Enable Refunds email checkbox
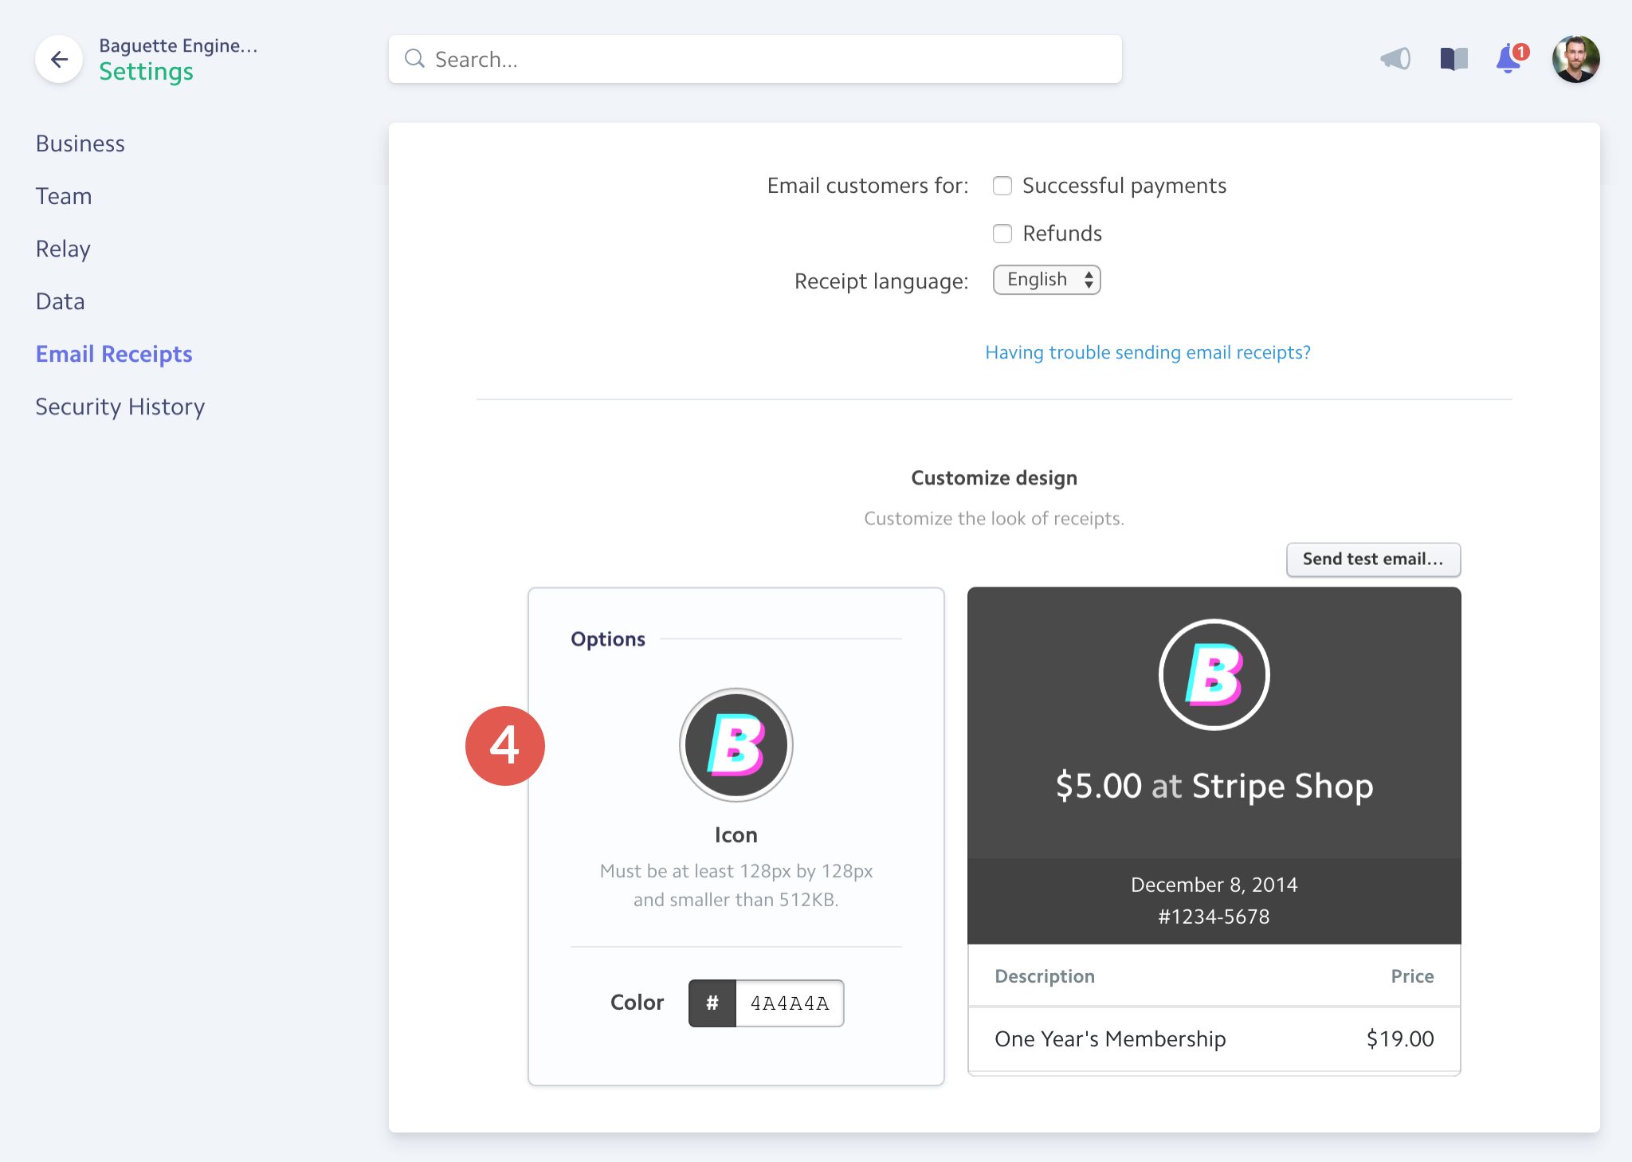The height and width of the screenshot is (1162, 1632). 1002,234
